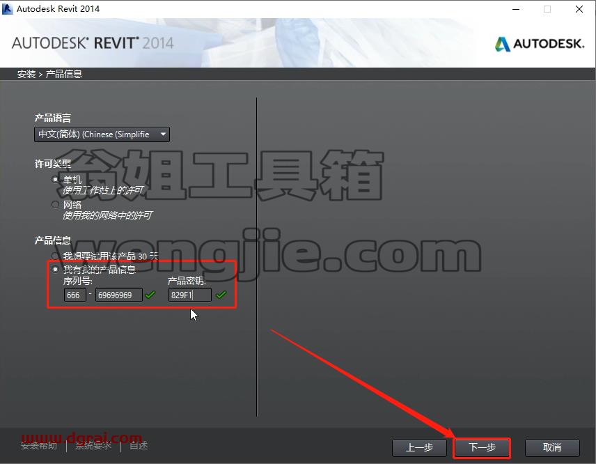Click the 序列号 label
596x464 pixels.
(x=77, y=281)
